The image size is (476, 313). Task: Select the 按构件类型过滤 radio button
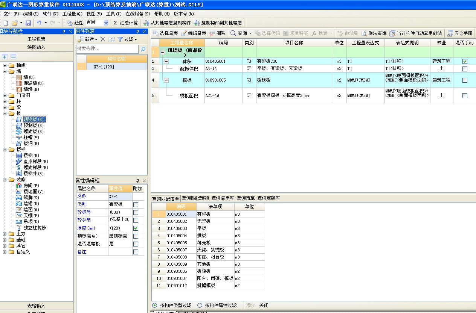tap(155, 305)
